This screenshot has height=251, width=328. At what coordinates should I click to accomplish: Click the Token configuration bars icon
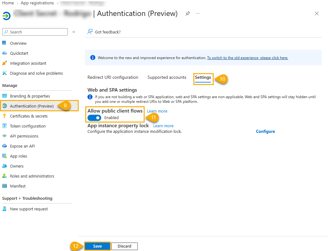4,126
